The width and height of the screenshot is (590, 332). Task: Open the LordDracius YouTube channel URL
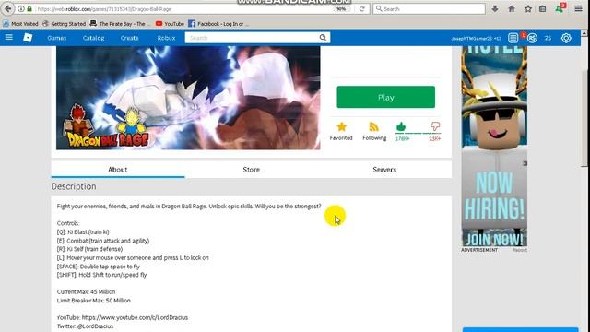click(135, 317)
